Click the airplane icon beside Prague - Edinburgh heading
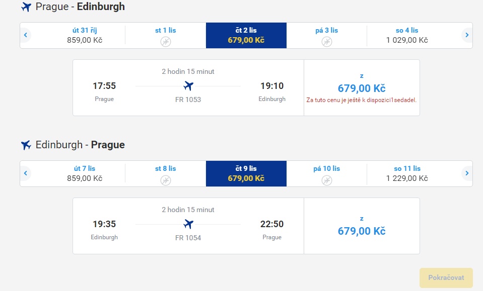483x291 pixels. (26, 7)
